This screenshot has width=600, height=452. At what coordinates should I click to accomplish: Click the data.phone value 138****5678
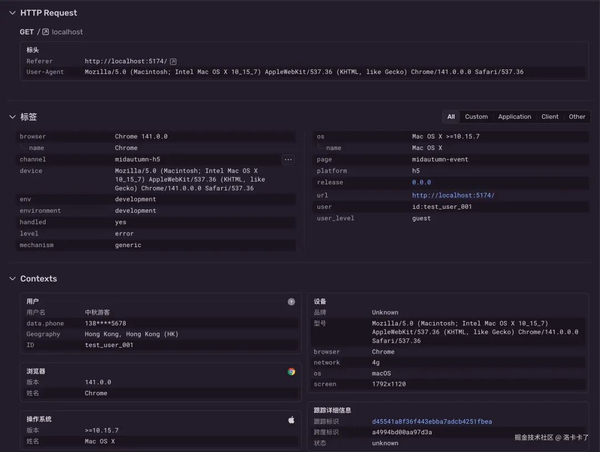coord(106,324)
